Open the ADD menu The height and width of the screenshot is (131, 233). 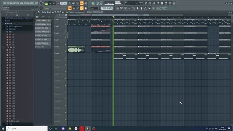(x=11, y=3)
